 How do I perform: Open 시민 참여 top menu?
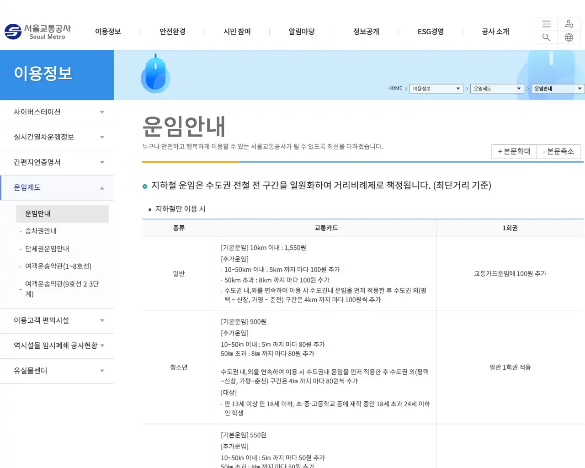(x=237, y=32)
